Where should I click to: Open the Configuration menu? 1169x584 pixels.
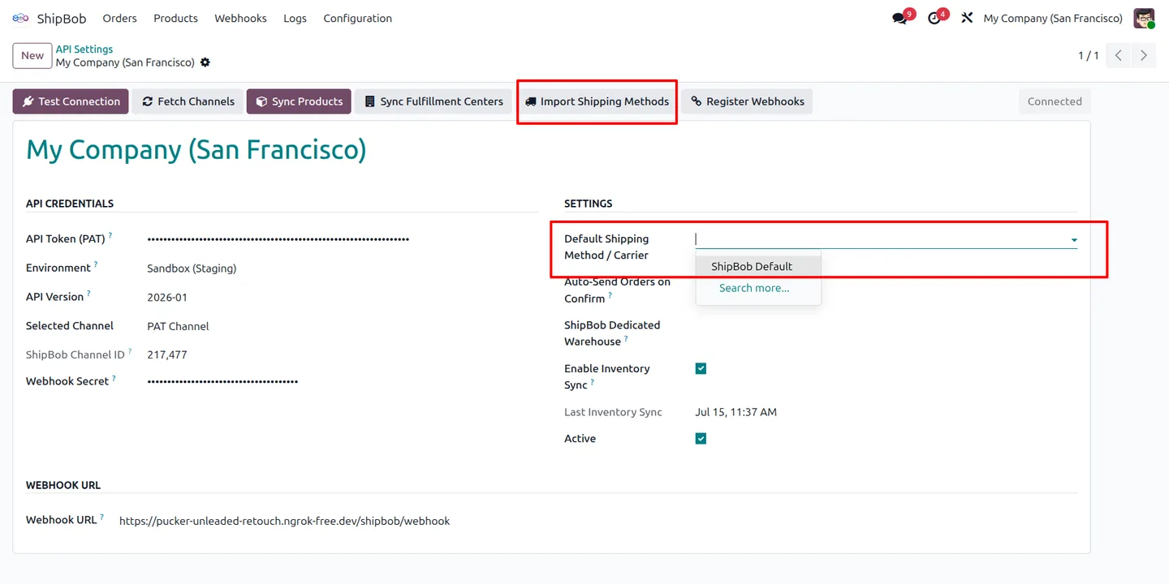click(357, 18)
